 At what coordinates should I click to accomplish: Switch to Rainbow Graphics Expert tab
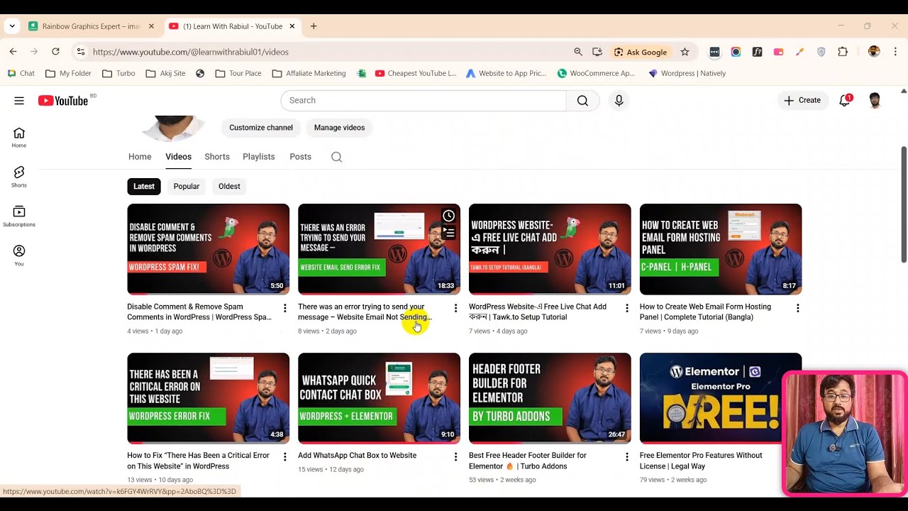91,26
